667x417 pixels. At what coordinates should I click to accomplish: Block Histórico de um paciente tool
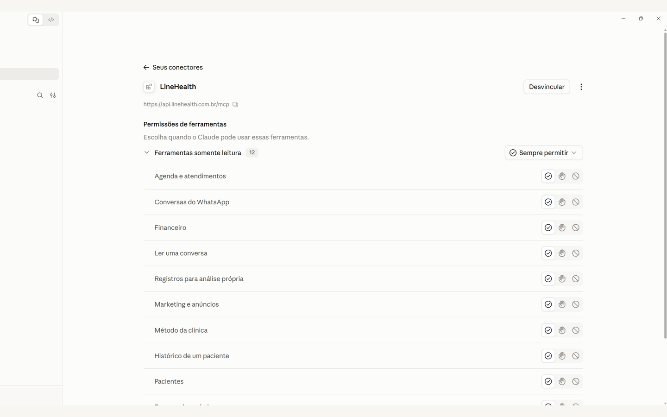(x=576, y=356)
